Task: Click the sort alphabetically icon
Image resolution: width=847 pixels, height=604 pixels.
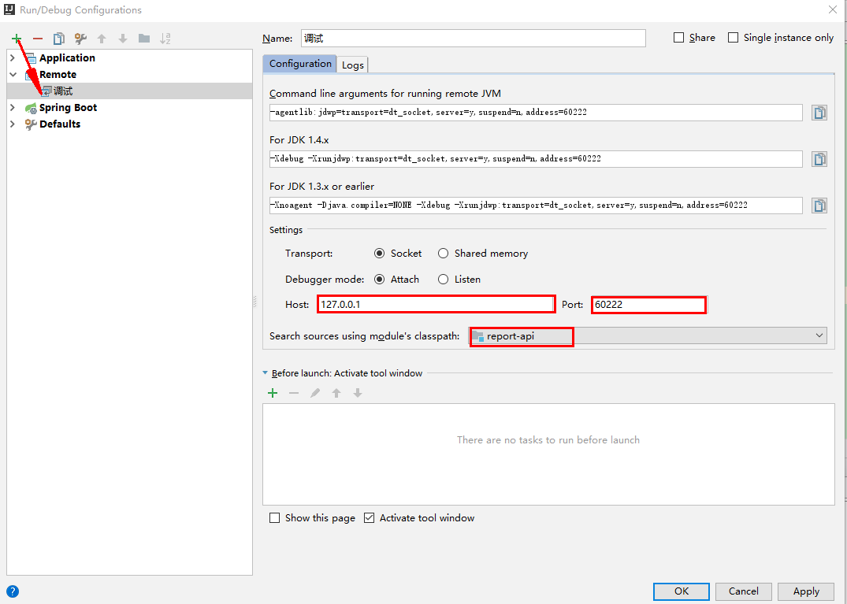Action: pyautogui.click(x=165, y=39)
